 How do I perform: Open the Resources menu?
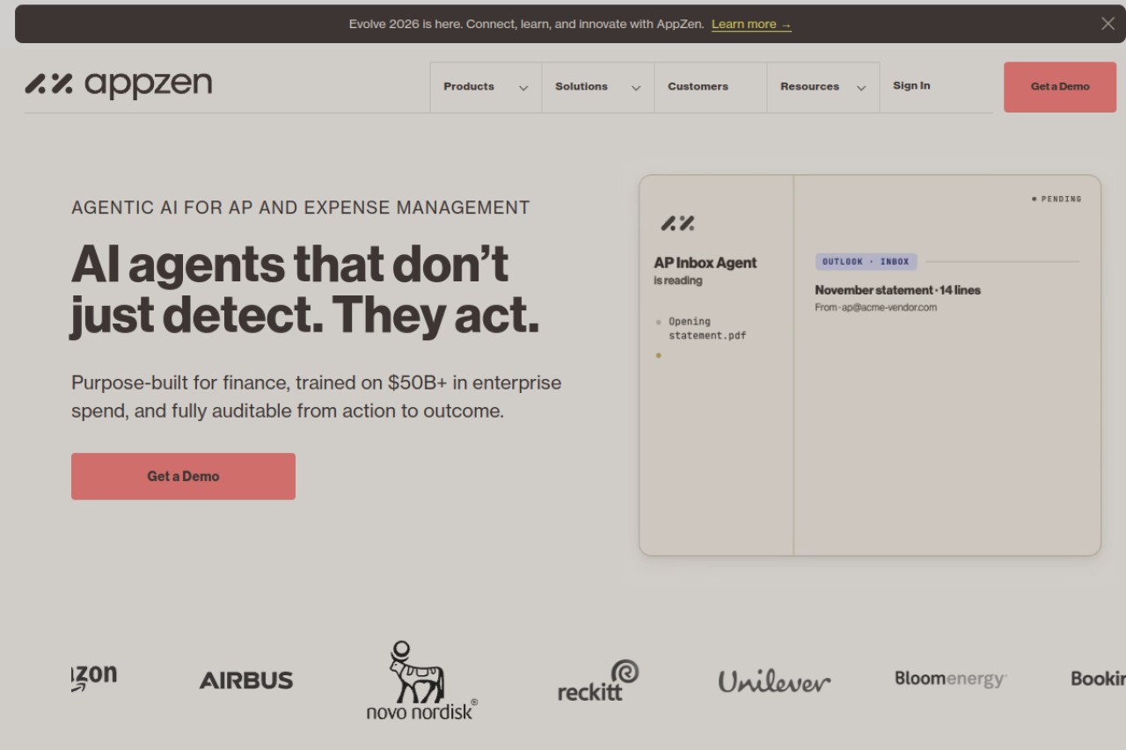(x=823, y=87)
